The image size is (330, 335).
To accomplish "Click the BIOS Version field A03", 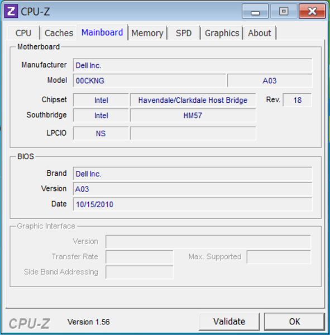I will pyautogui.click(x=192, y=189).
